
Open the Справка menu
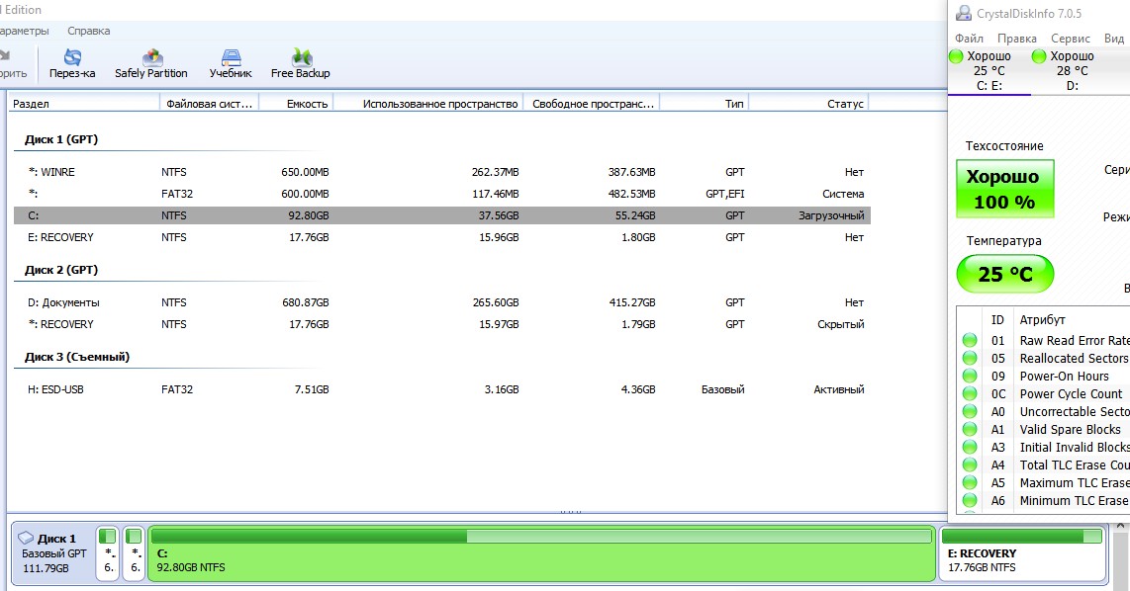[88, 31]
